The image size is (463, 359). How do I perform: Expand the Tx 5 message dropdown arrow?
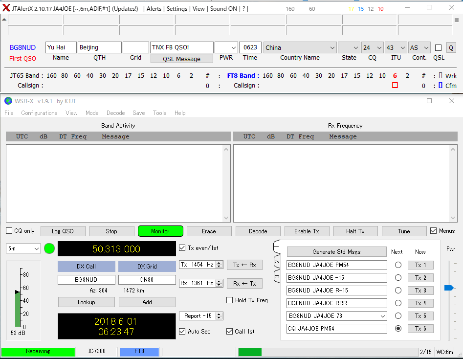coord(383,316)
